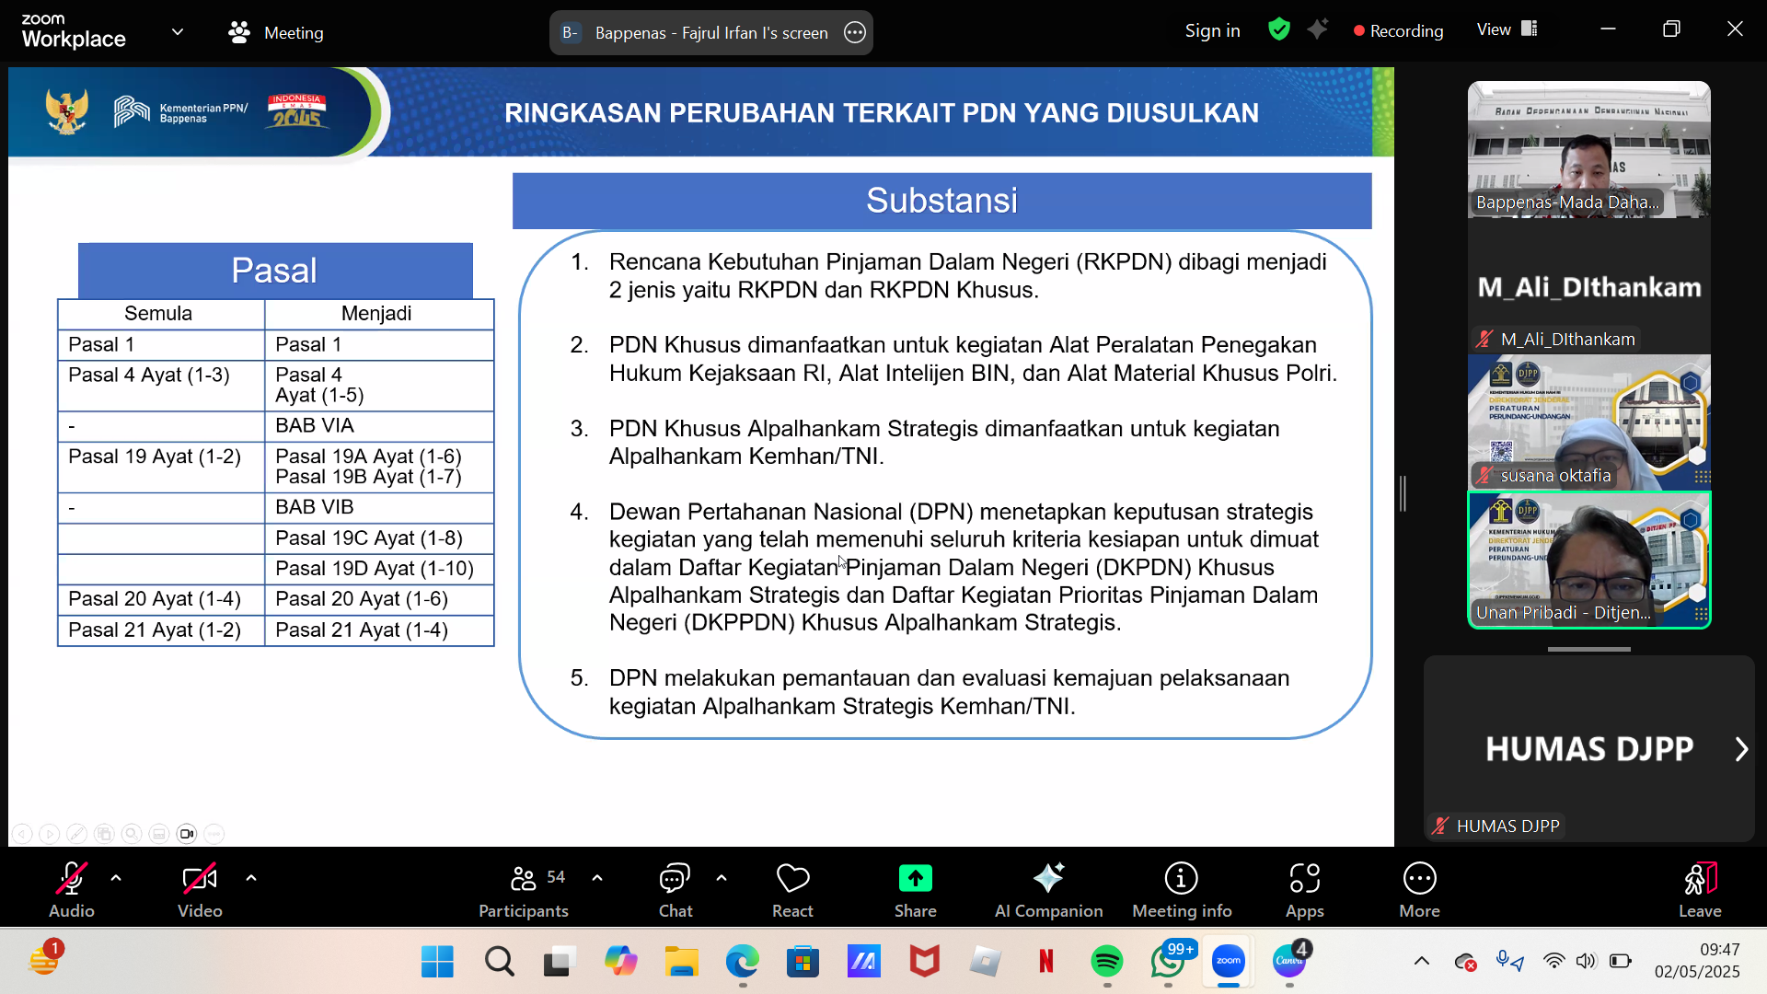Click the zoom magnifier in slideshow controls
Viewport: 1767px width, 994px height.
tap(132, 834)
